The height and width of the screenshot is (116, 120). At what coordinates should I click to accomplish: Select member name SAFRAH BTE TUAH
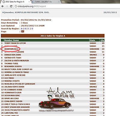pos(13,58)
